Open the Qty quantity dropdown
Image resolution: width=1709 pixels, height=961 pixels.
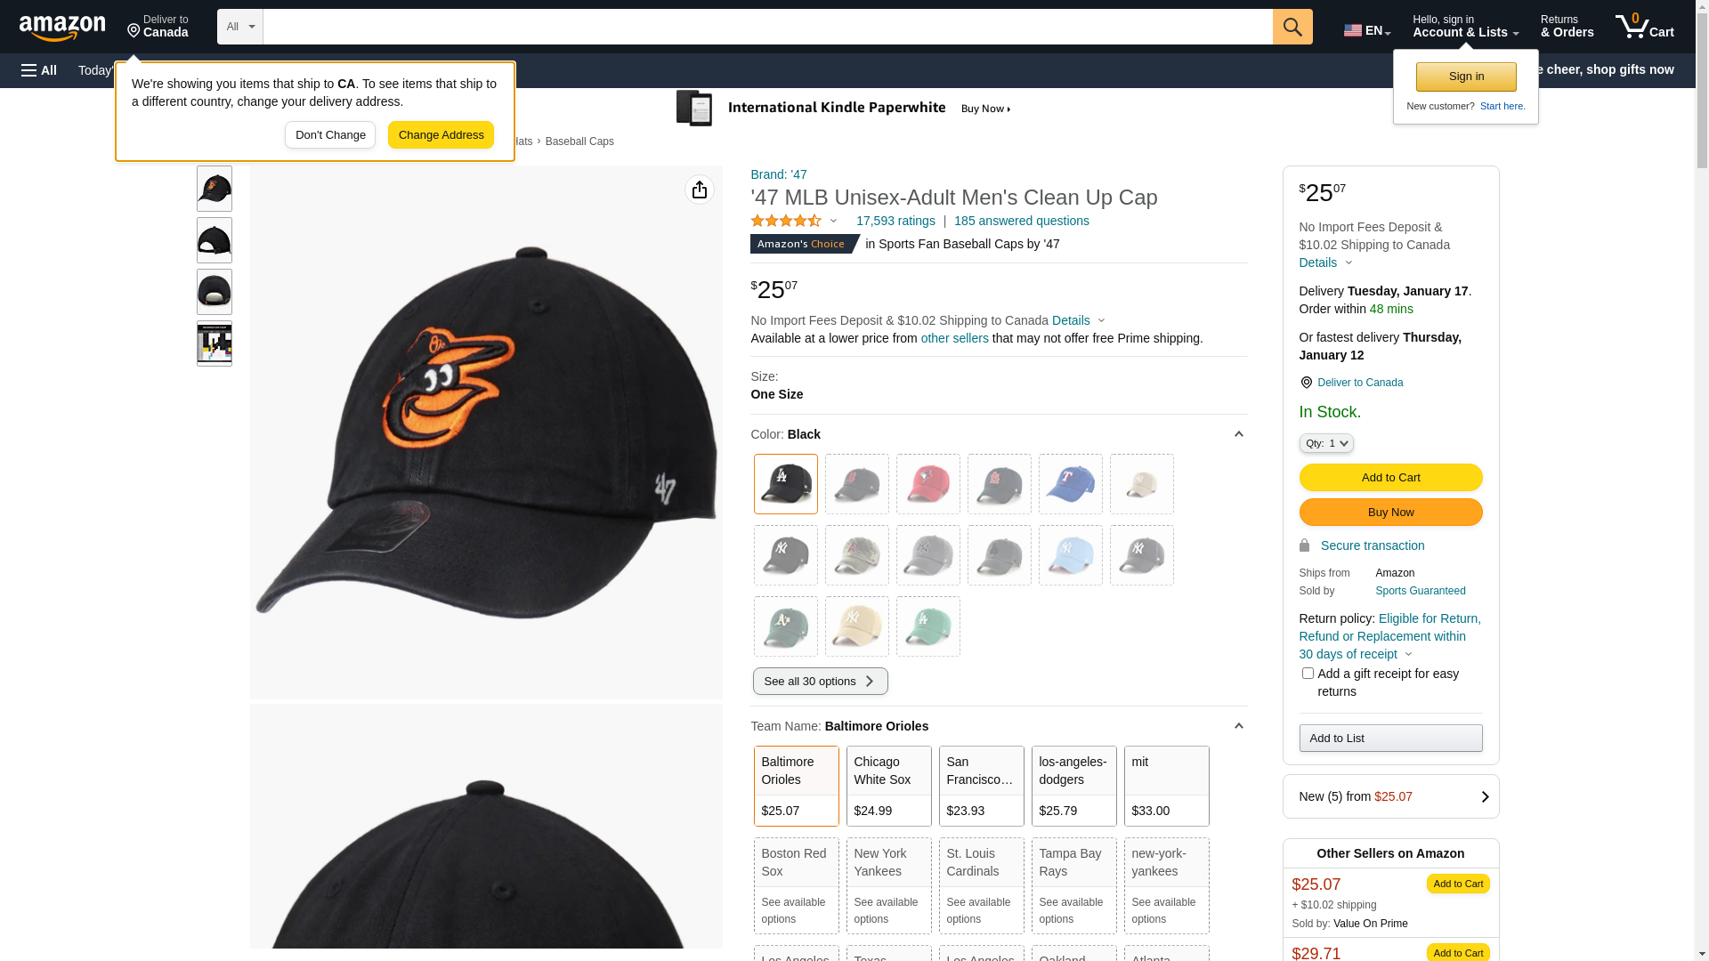click(1326, 443)
